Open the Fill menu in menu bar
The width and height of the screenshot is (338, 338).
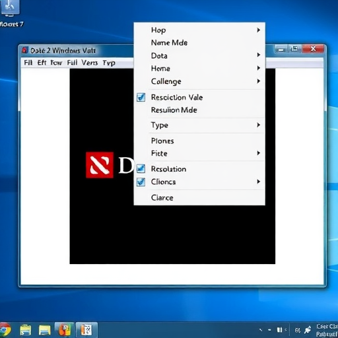click(x=72, y=63)
